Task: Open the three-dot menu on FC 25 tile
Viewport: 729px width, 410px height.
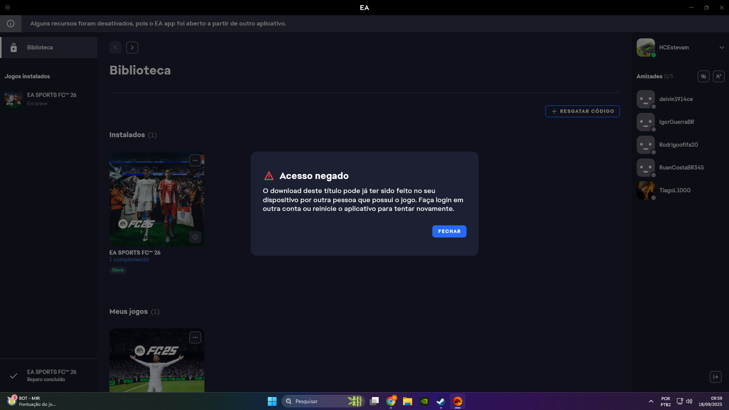Action: 195,337
